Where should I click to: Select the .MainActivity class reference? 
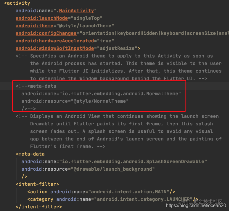coord(76,10)
